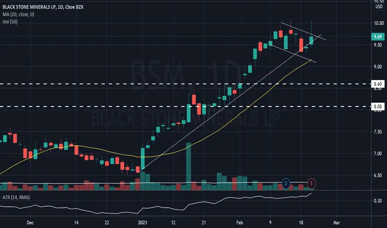Click the current price label 9.69
The width and height of the screenshot is (387, 228).
(x=377, y=37)
